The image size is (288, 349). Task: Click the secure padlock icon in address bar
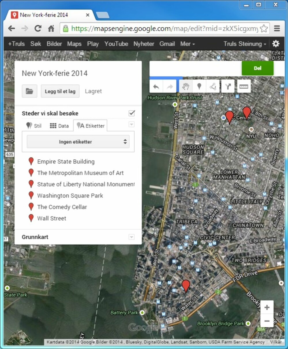tap(65, 29)
